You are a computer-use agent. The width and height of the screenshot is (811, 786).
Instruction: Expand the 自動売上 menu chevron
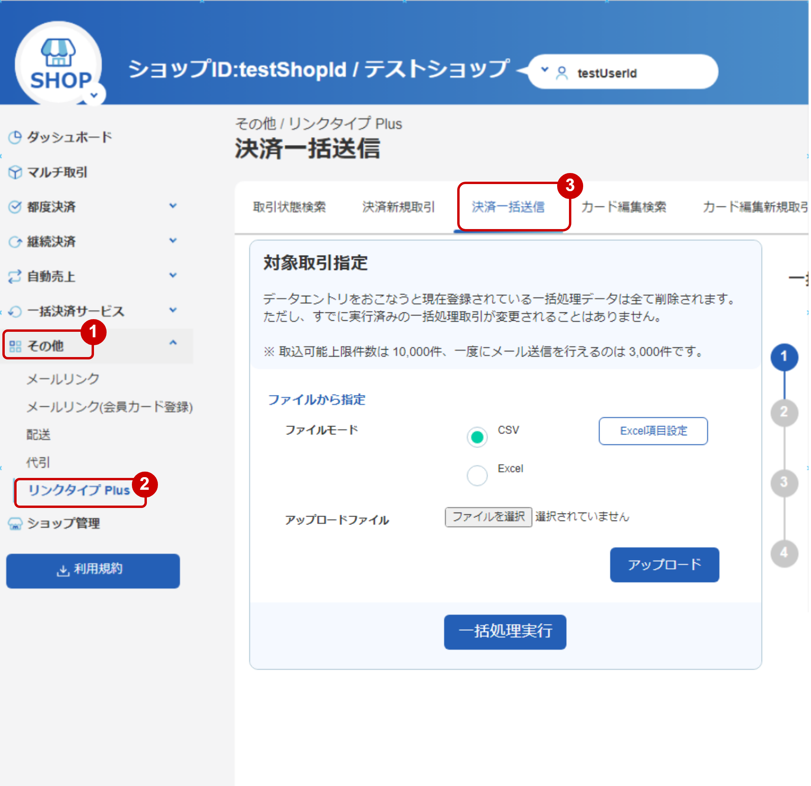click(173, 275)
